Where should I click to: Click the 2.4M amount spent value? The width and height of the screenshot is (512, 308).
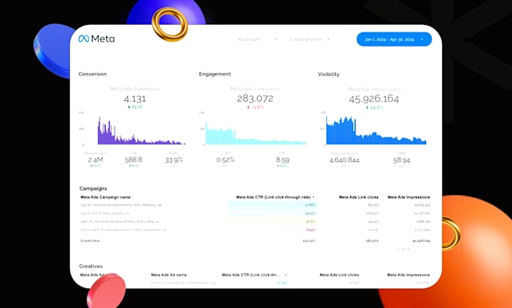pos(96,160)
